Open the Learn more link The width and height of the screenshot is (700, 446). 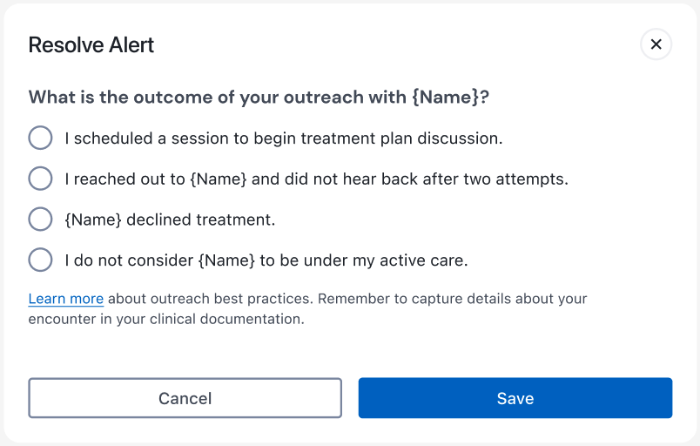click(x=66, y=299)
